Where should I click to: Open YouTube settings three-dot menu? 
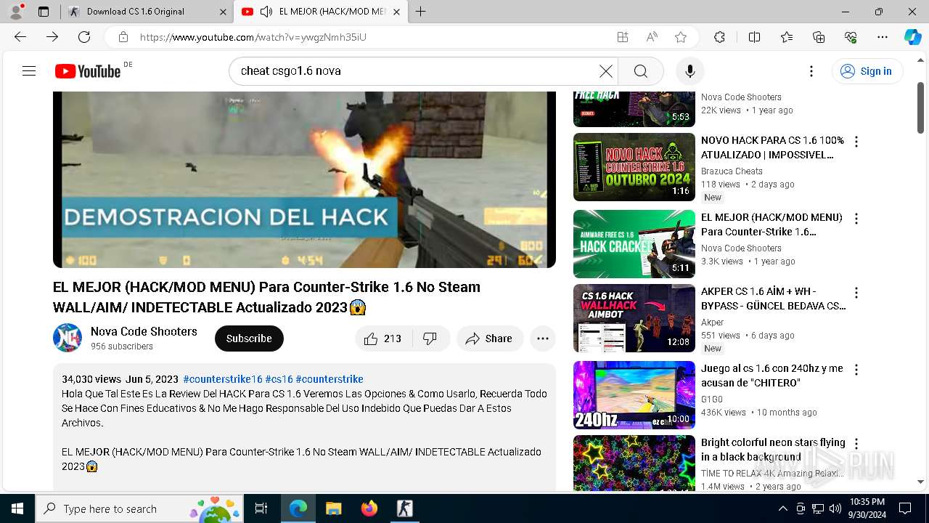point(811,71)
